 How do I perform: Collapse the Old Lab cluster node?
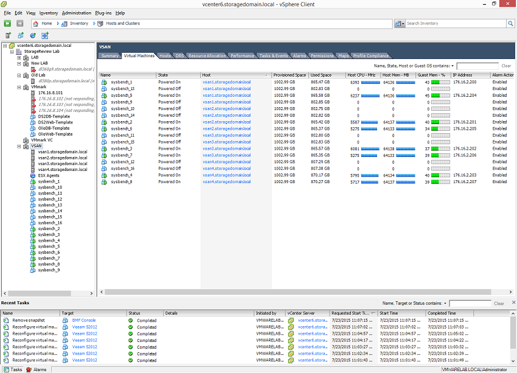(x=19, y=75)
